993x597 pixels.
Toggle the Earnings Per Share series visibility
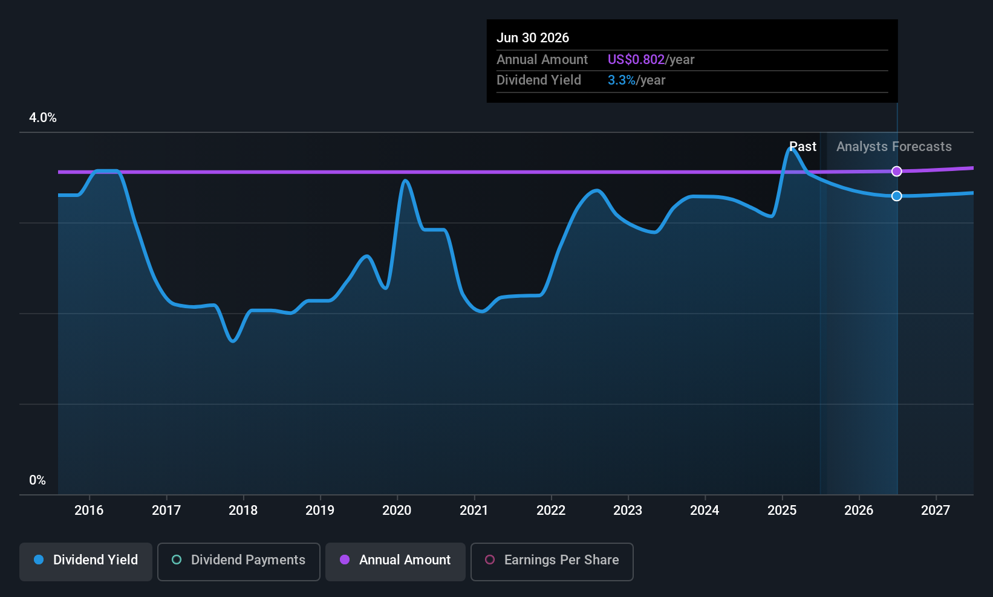coord(552,561)
